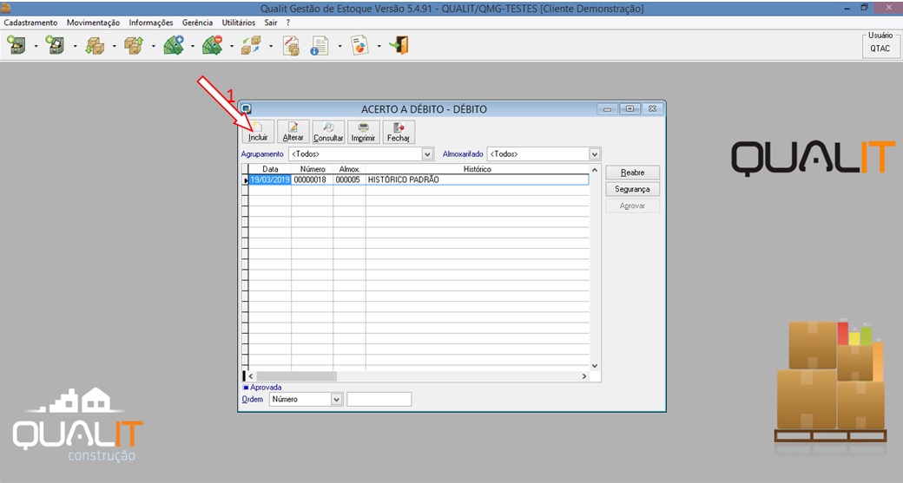This screenshot has width=903, height=483.
Task: Click the grid's scroll right arrow
Action: tap(584, 376)
